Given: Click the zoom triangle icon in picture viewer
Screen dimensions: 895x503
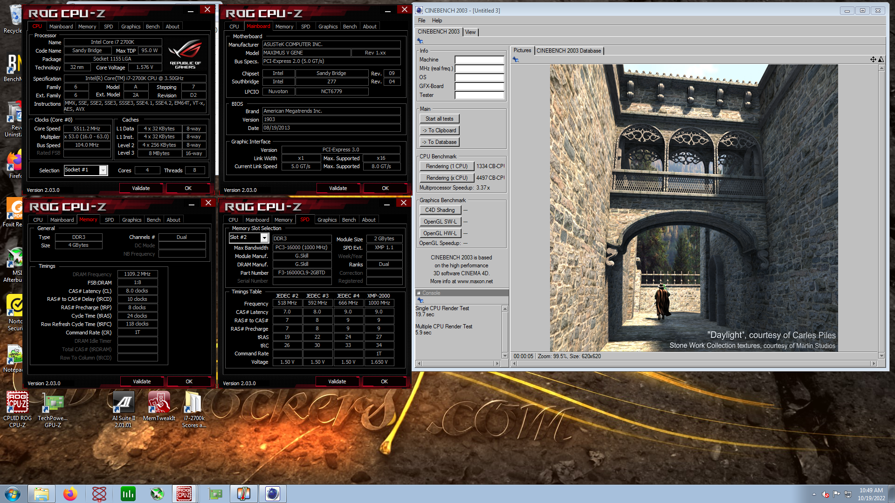Looking at the screenshot, I should click(x=881, y=59).
